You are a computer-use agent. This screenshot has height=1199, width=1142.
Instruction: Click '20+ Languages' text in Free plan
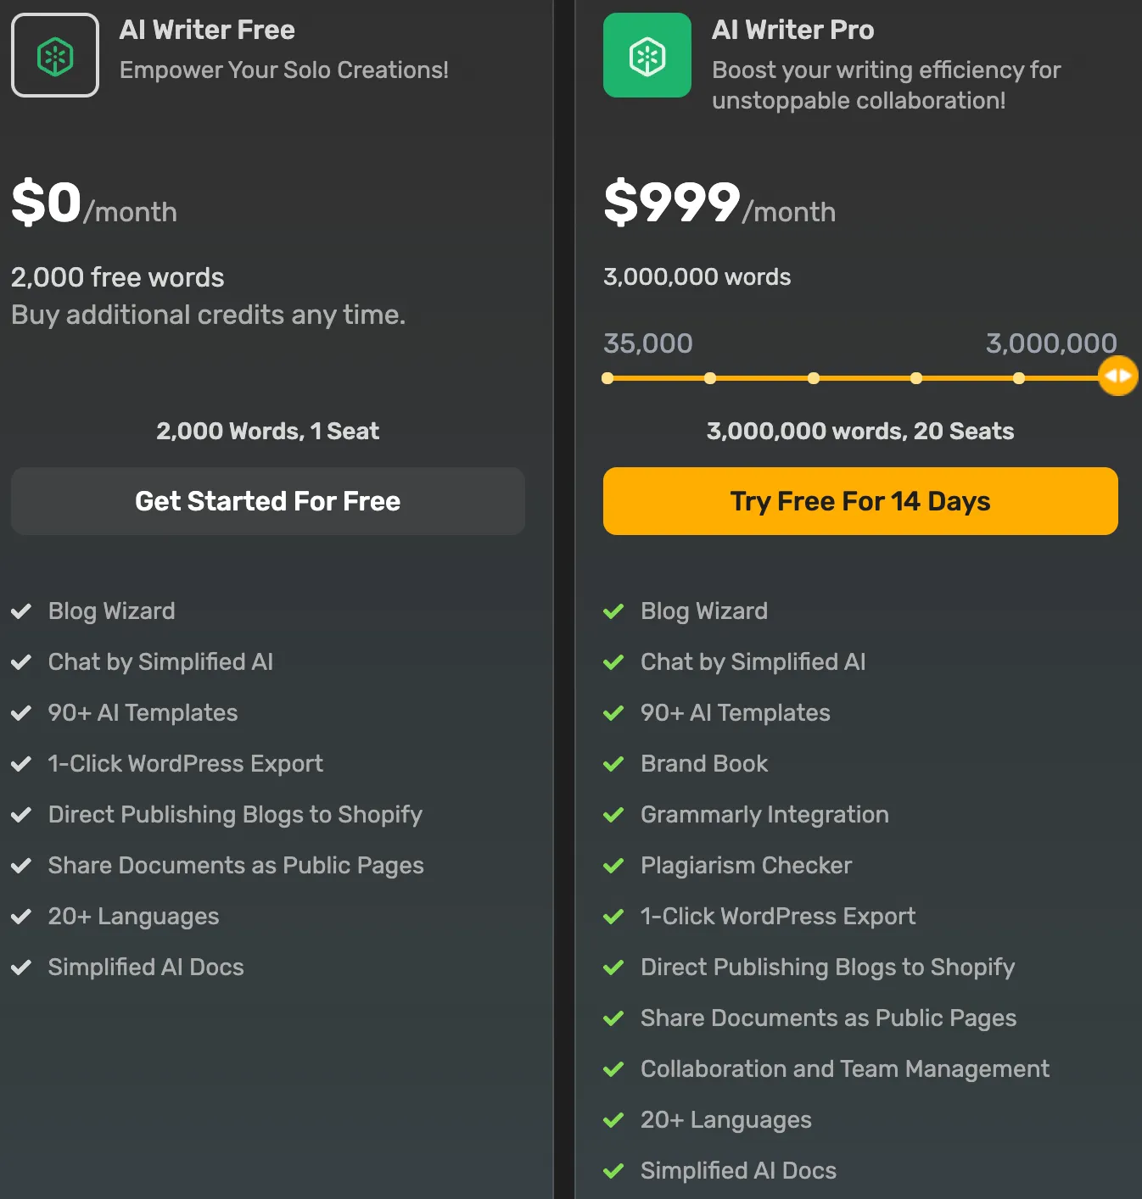pos(134,916)
